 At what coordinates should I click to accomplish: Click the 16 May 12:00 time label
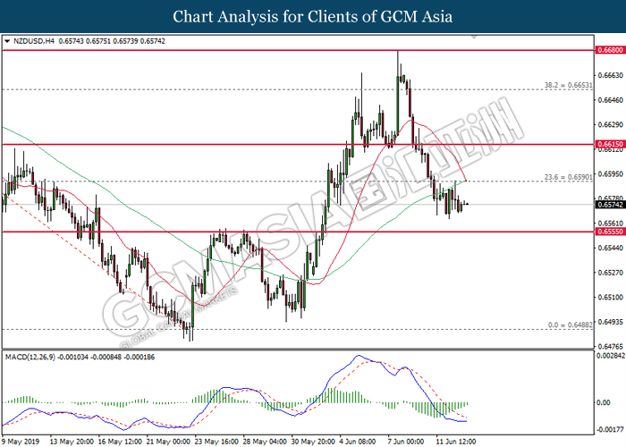pos(120,442)
